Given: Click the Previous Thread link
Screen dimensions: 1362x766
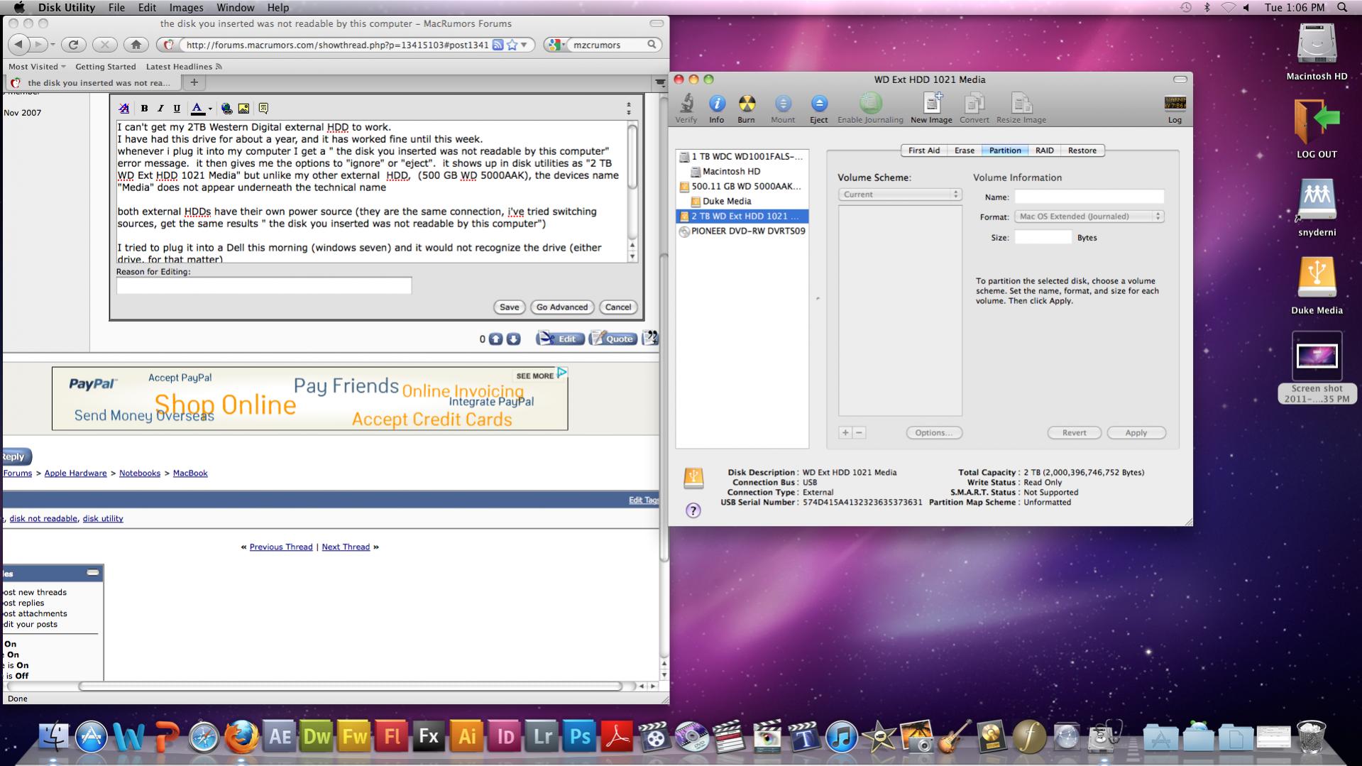Looking at the screenshot, I should click(x=281, y=547).
